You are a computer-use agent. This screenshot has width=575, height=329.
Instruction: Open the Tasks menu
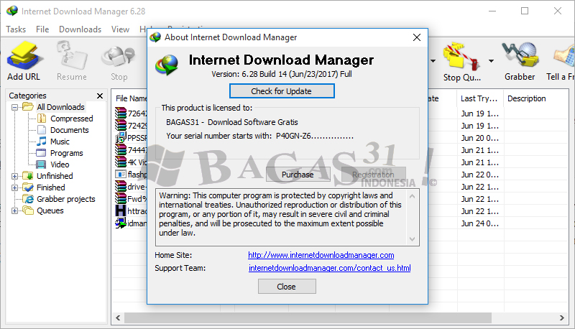[16, 29]
